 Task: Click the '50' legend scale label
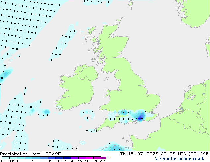pyautogui.click(x=102, y=161)
